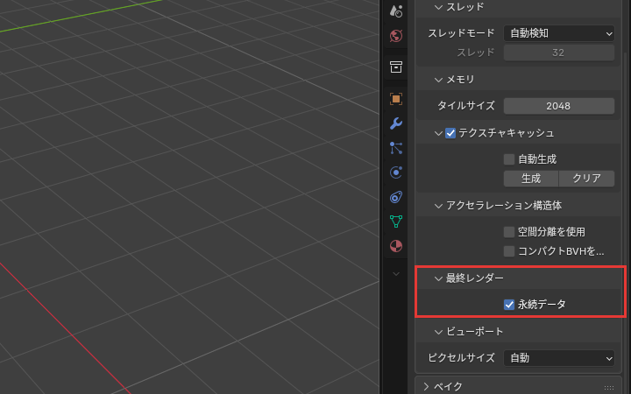Image resolution: width=631 pixels, height=394 pixels.
Task: Open the Particles properties tab icon
Action: [396, 148]
